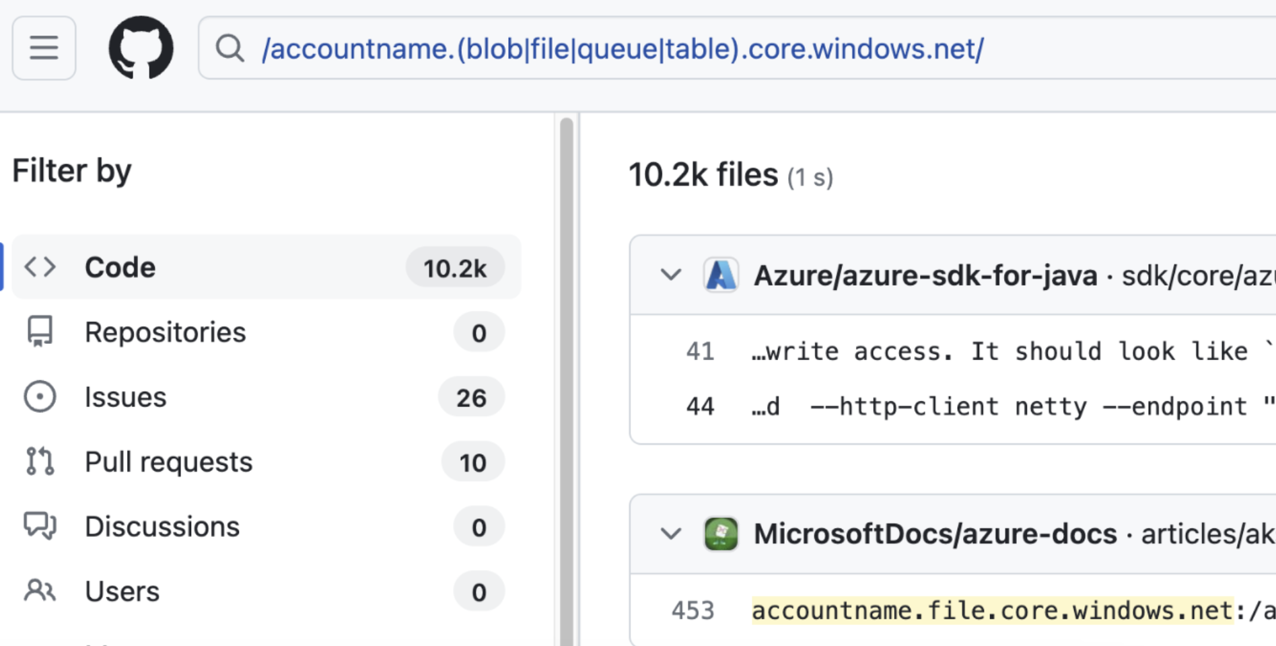This screenshot has height=646, width=1276.
Task: Collapse the MicrosoftDocs/azure-docs result
Action: (670, 534)
